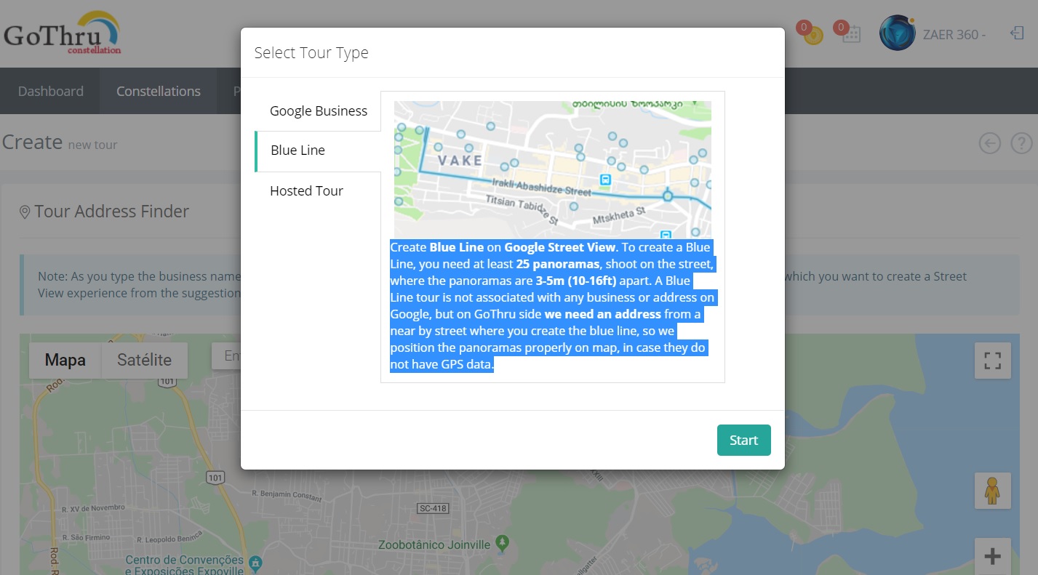Click the Street View pegman icon
Screen dimensions: 1038x575
(992, 491)
